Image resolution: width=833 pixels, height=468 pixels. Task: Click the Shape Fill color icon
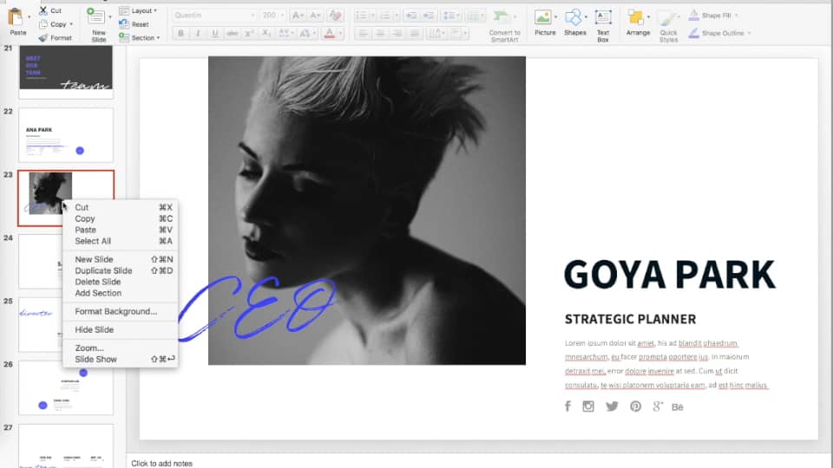click(693, 16)
